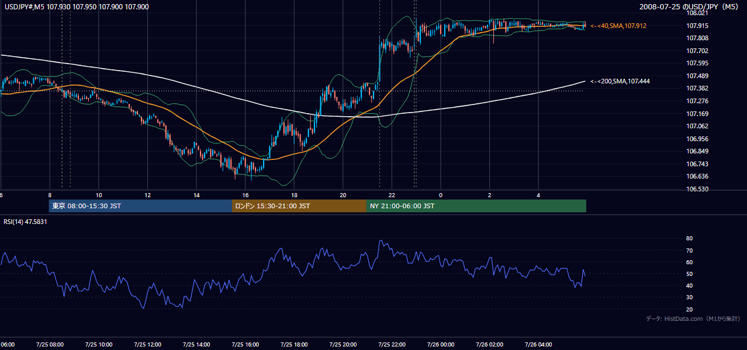Click hour label 18 under price chart

point(294,195)
